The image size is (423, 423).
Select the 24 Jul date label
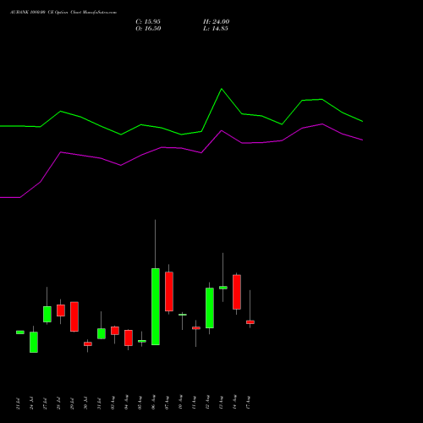pyautogui.click(x=31, y=403)
